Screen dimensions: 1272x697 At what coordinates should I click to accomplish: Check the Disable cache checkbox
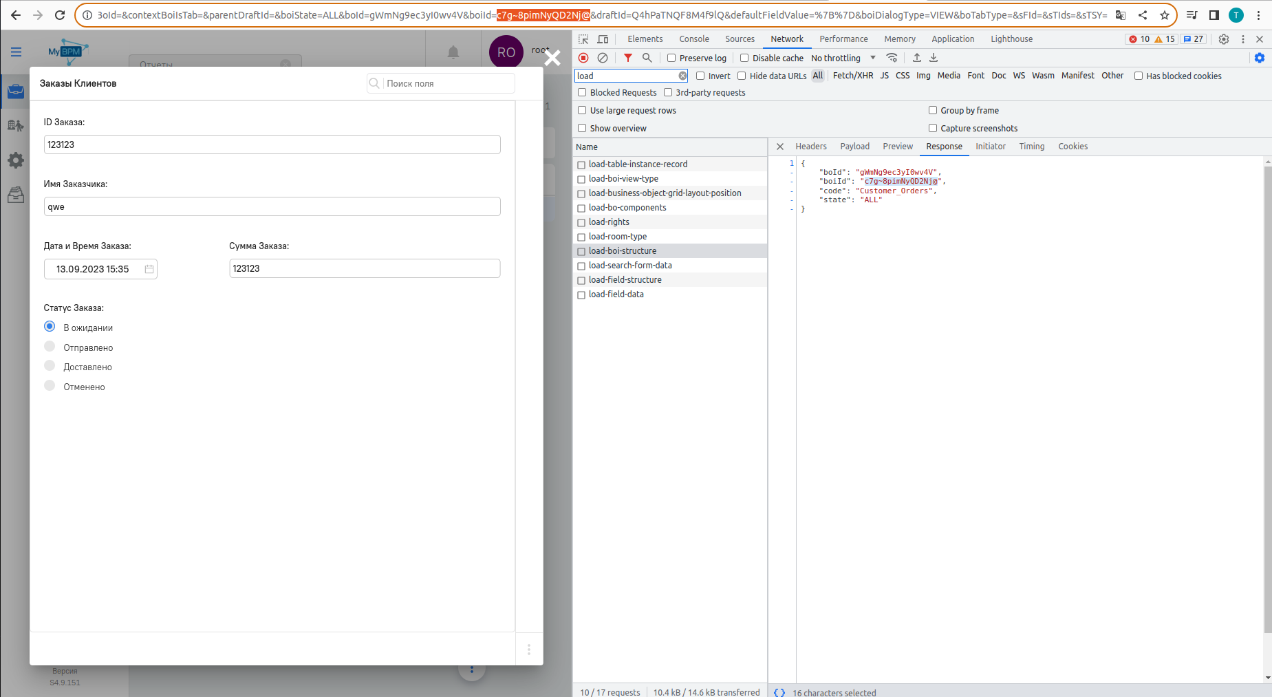pyautogui.click(x=744, y=58)
